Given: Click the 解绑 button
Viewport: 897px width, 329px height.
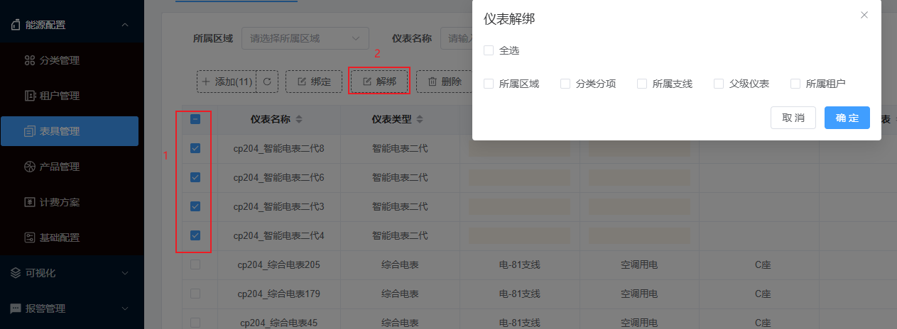Looking at the screenshot, I should pos(379,82).
